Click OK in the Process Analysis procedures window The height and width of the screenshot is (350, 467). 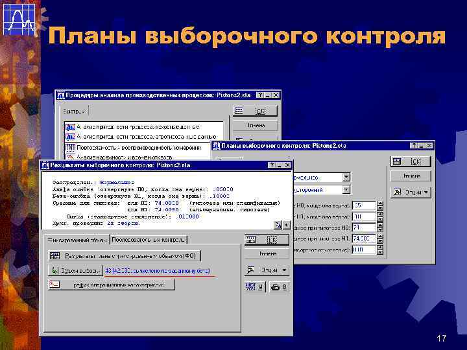coord(255,111)
